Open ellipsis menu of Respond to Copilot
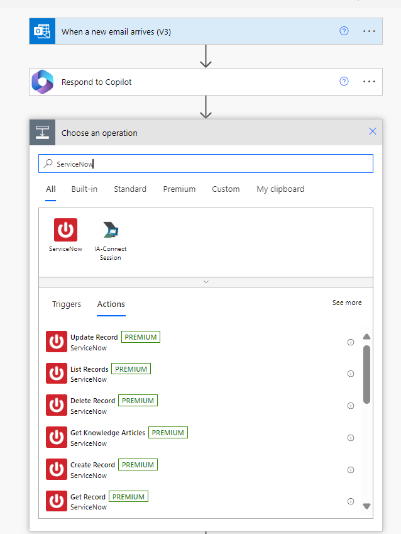The width and height of the screenshot is (401, 534). click(369, 82)
